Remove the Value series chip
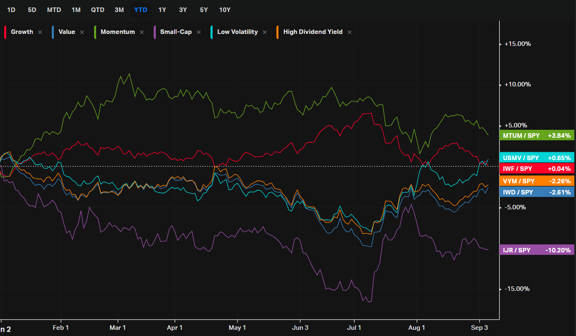 (82, 32)
